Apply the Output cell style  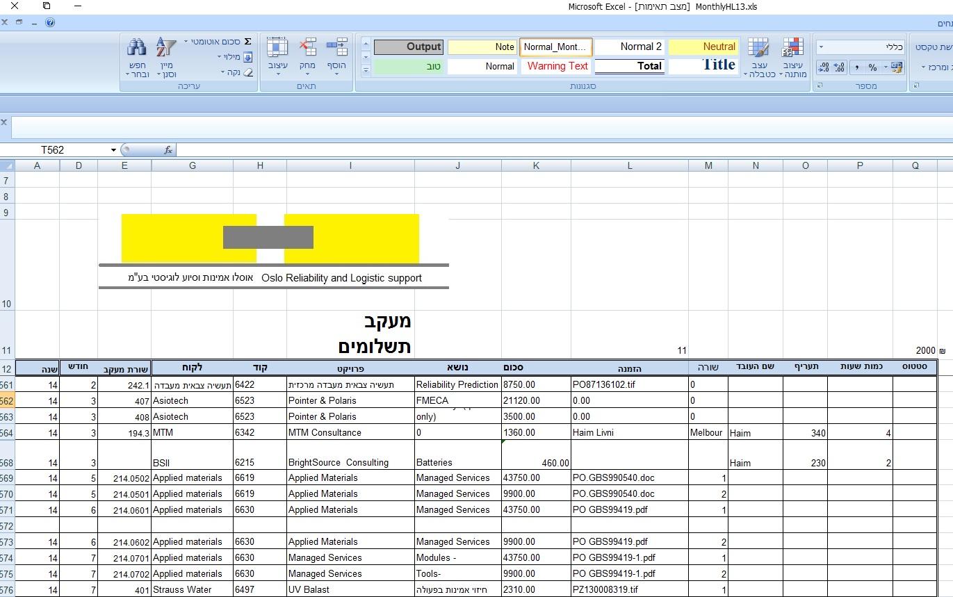coord(409,47)
